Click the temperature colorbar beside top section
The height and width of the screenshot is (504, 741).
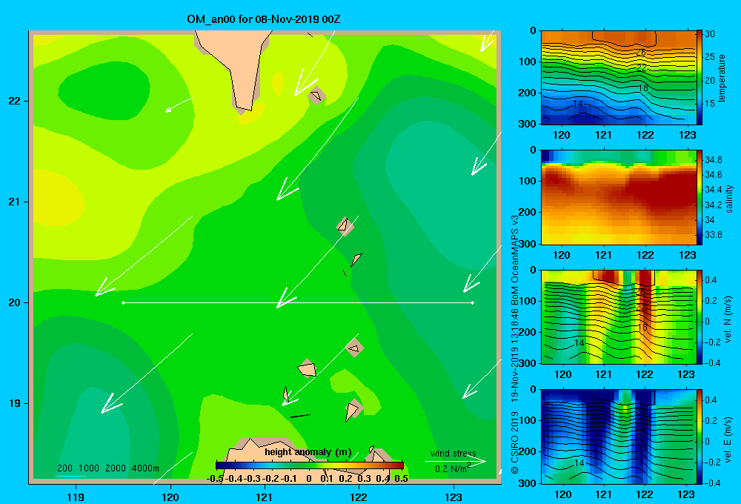click(699, 77)
